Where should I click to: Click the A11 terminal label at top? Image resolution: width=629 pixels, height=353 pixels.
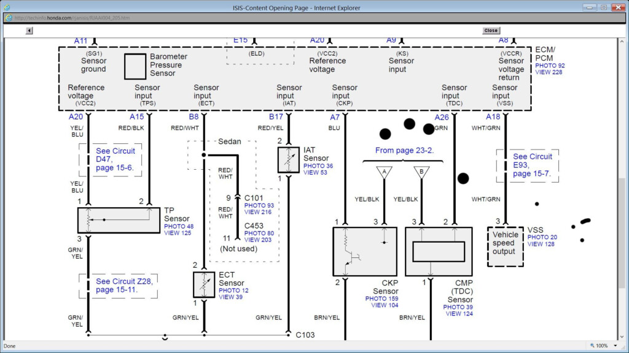(x=80, y=41)
